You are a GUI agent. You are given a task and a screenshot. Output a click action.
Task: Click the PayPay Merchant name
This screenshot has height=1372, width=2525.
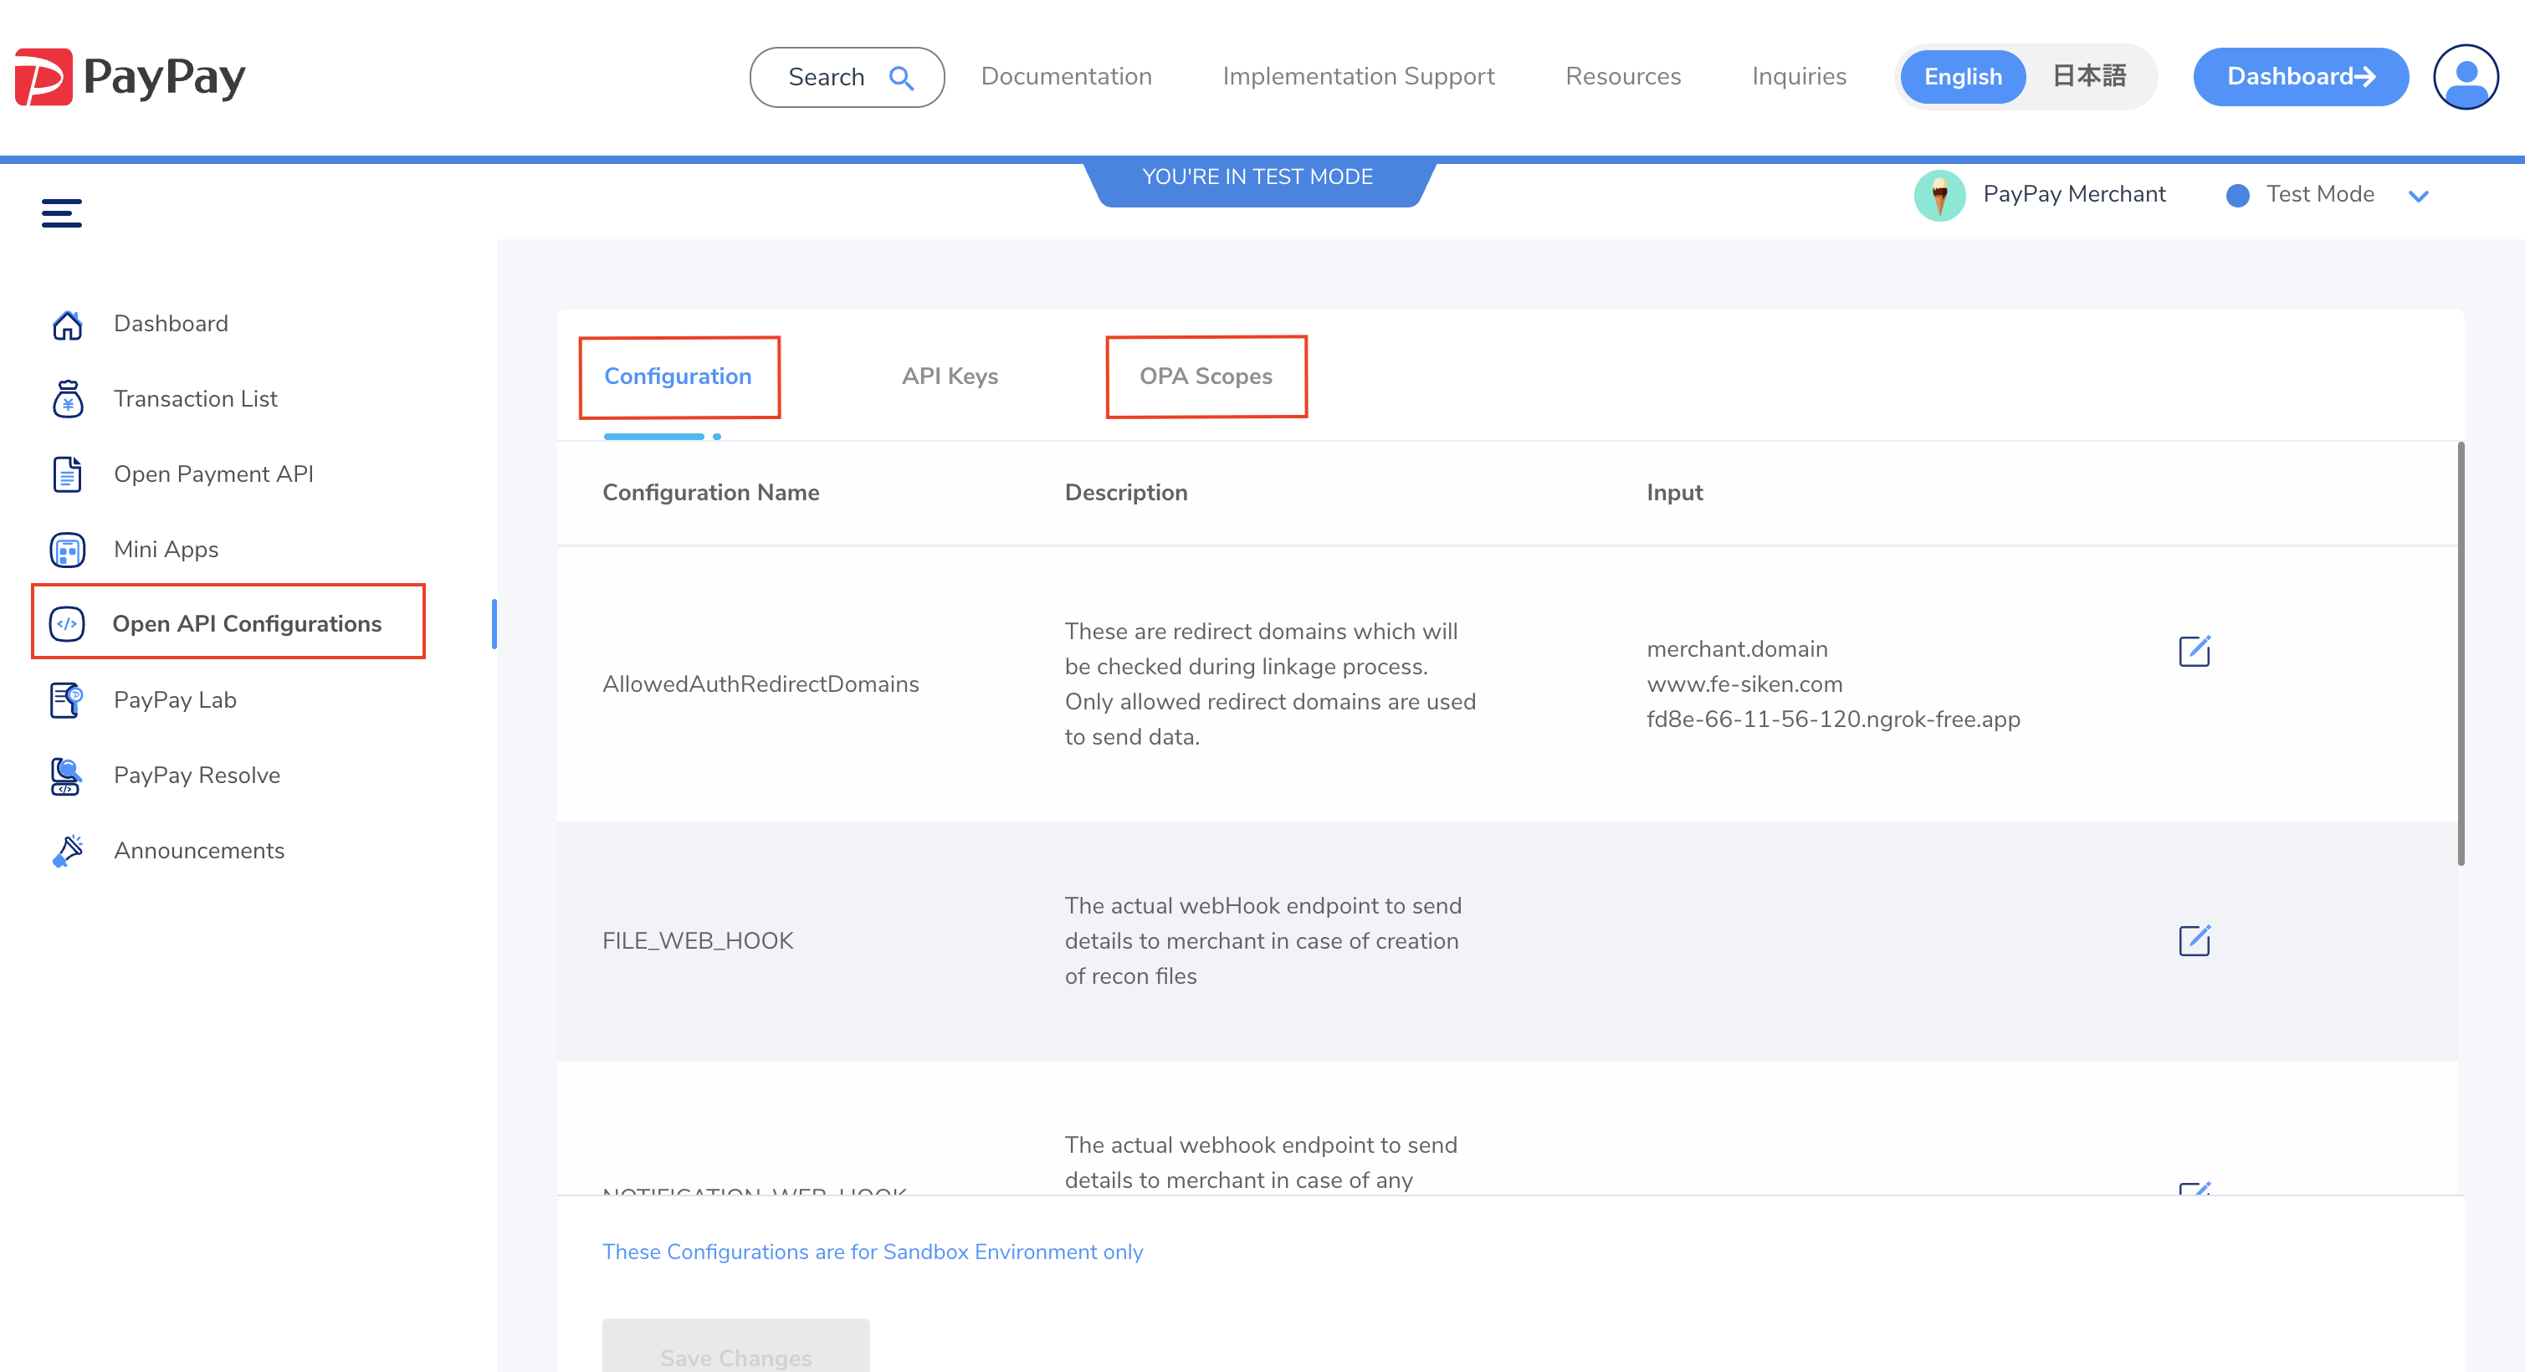click(x=2074, y=194)
